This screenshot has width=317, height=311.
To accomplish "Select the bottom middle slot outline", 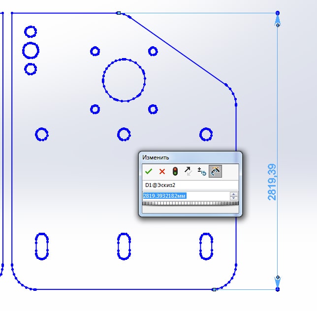I will coord(124,247).
